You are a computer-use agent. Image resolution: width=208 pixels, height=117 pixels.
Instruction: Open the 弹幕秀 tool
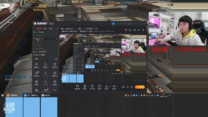tap(55, 83)
